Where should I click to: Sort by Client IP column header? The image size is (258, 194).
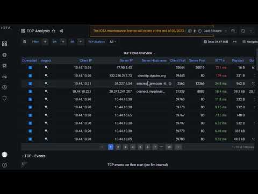coord(86,60)
